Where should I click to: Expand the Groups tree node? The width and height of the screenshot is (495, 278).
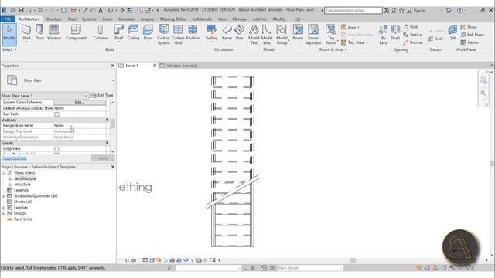click(x=3, y=213)
